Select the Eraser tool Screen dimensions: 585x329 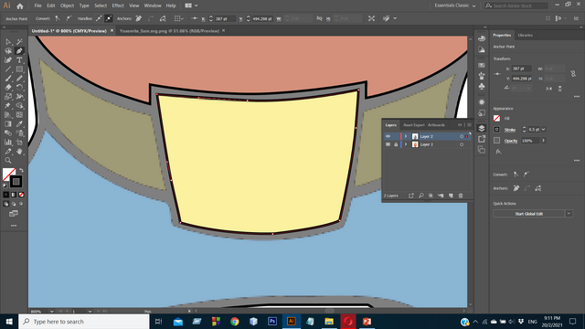coord(8,88)
